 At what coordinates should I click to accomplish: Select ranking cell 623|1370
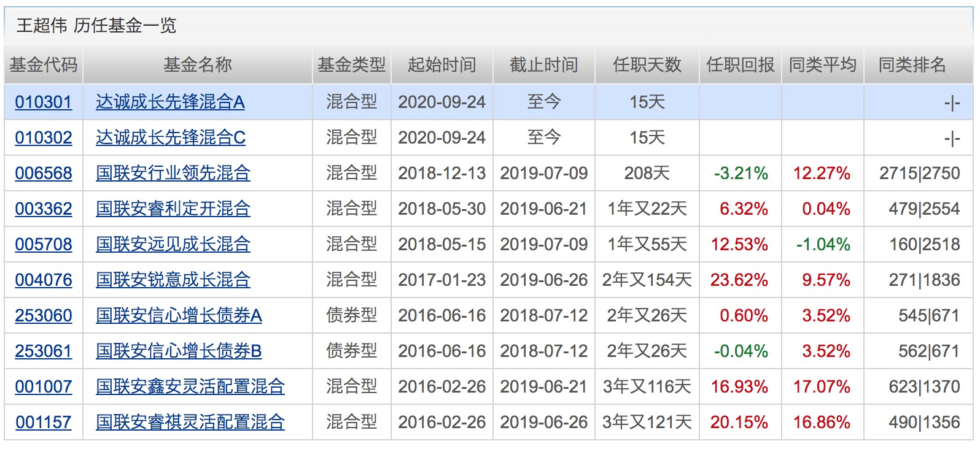pos(924,386)
